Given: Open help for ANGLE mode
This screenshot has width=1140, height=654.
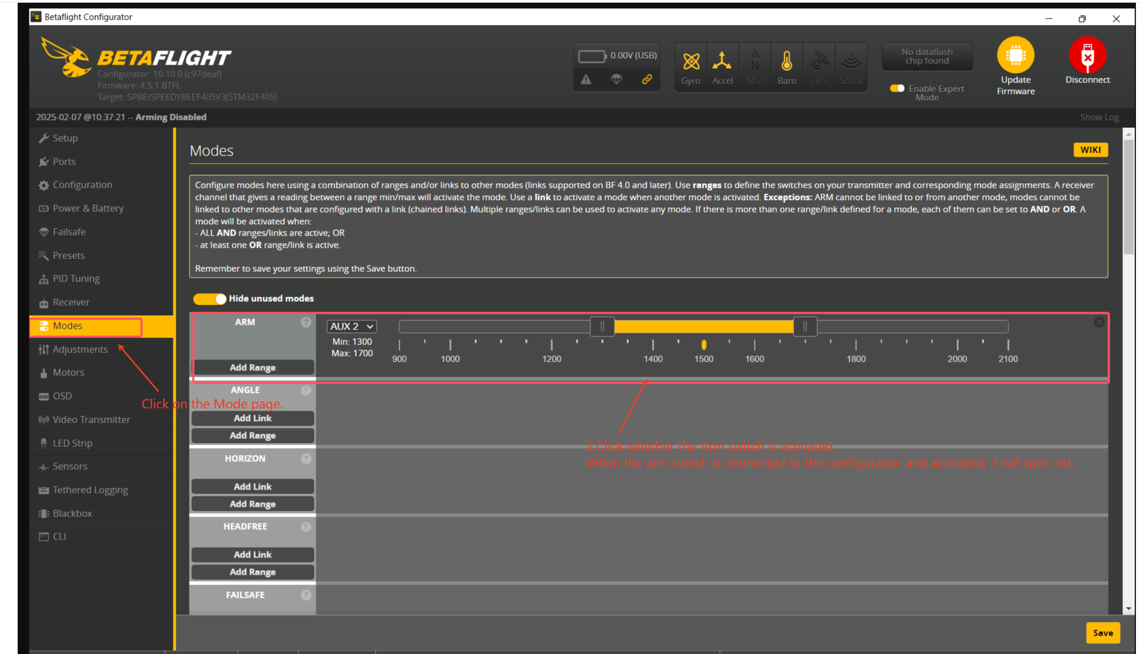Looking at the screenshot, I should (x=306, y=390).
